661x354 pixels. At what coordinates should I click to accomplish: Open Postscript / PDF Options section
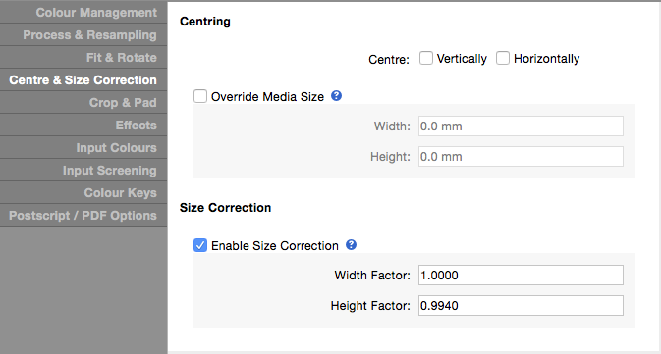click(x=83, y=215)
